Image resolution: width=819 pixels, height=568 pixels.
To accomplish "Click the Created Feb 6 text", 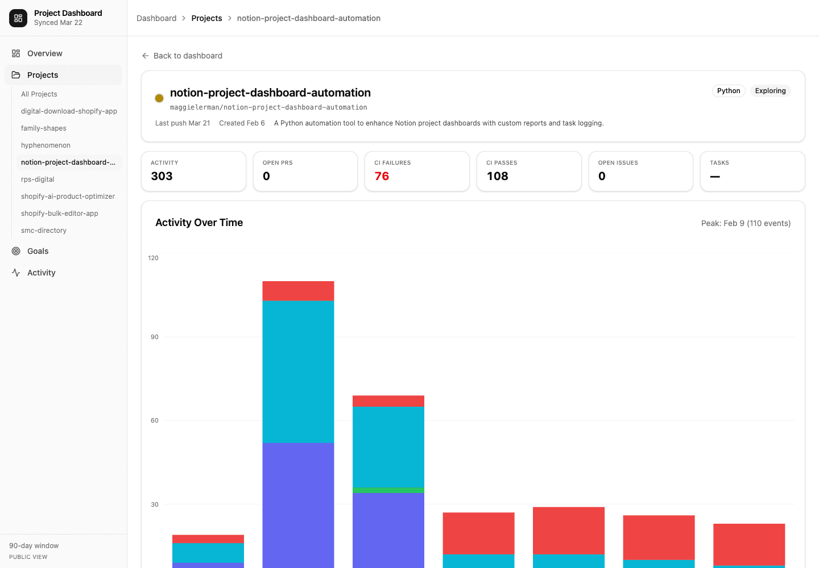I will pyautogui.click(x=242, y=123).
